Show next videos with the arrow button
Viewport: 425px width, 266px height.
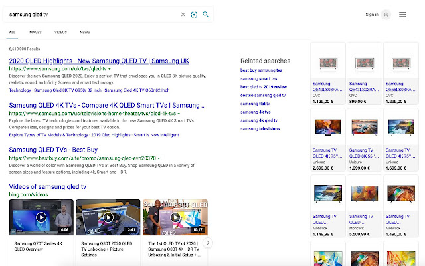pos(208,243)
